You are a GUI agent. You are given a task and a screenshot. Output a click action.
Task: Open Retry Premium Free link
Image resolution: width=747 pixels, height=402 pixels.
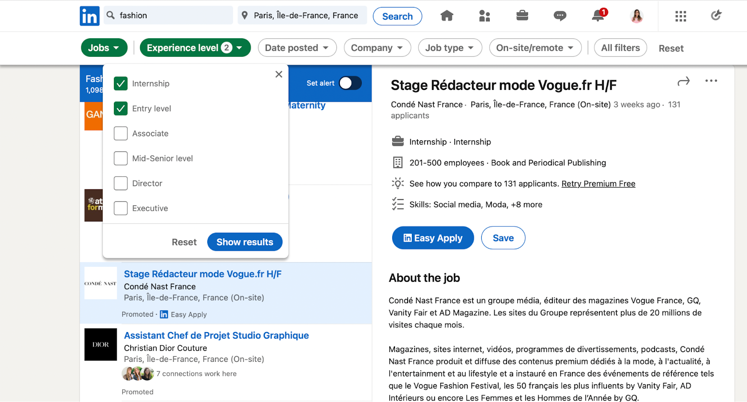tap(598, 184)
